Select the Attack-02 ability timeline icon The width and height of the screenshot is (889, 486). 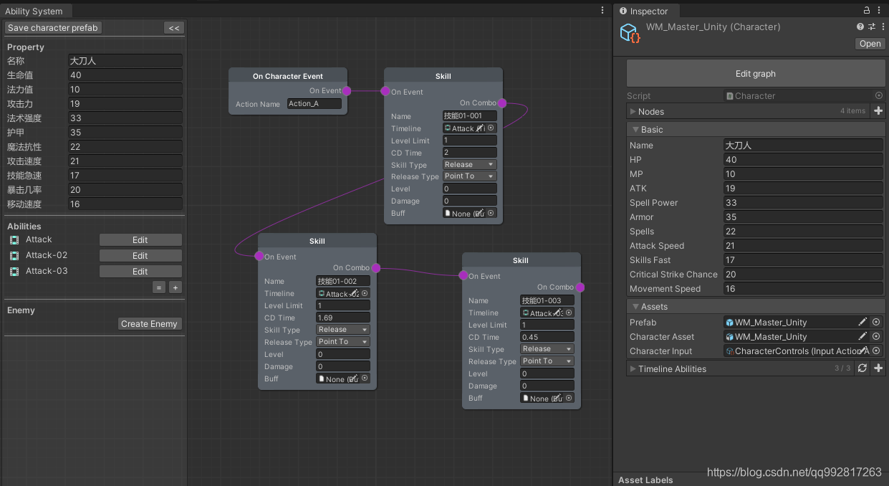click(x=14, y=256)
